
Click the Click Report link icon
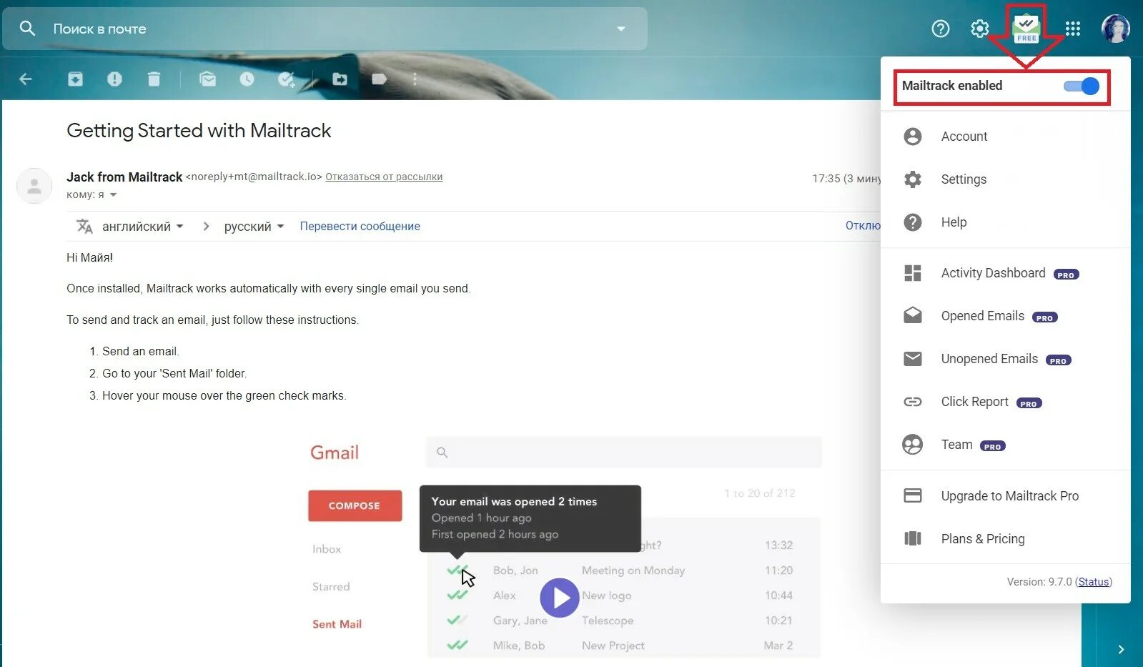913,402
